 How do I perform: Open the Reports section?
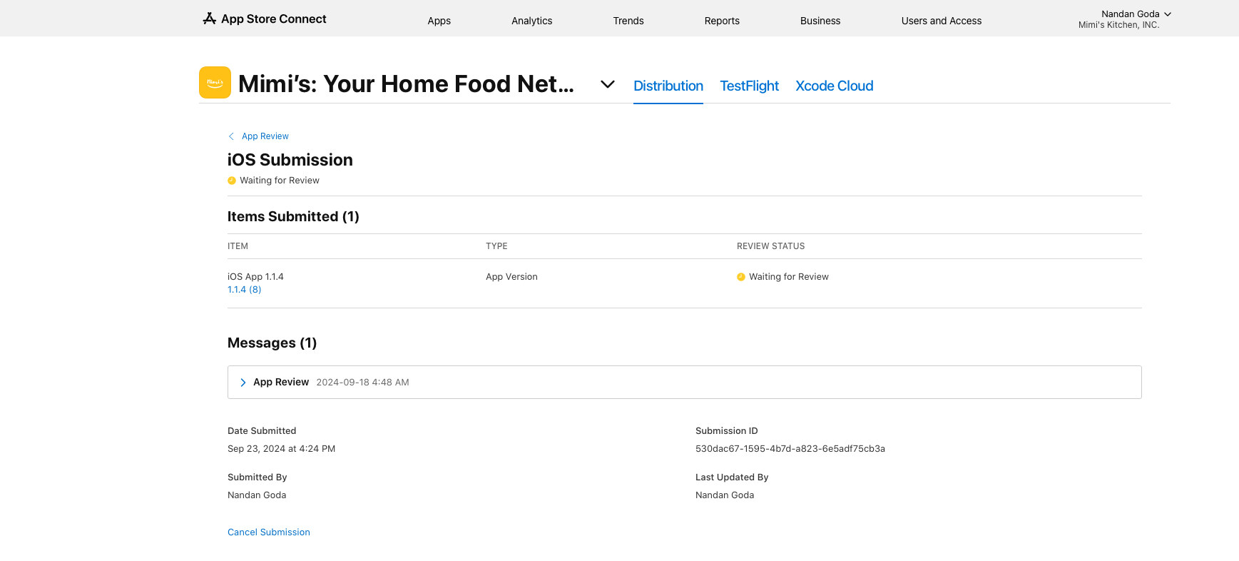pos(722,21)
